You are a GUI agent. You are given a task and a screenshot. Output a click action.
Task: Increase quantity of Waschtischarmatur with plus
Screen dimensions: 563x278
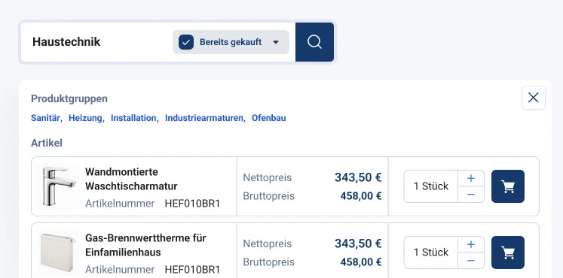click(471, 178)
